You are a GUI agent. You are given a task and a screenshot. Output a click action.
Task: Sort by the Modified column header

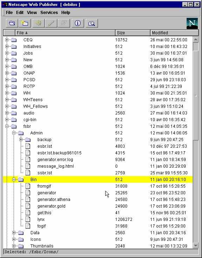[x=174, y=33]
